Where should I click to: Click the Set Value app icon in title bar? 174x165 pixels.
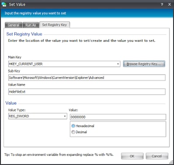pos(4,4)
